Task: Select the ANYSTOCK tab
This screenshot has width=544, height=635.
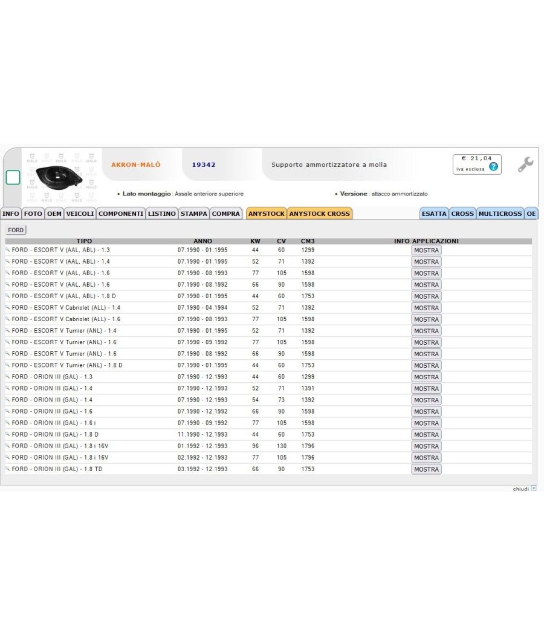Action: tap(267, 213)
